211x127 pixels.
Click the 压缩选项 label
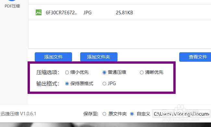[x=48, y=72]
